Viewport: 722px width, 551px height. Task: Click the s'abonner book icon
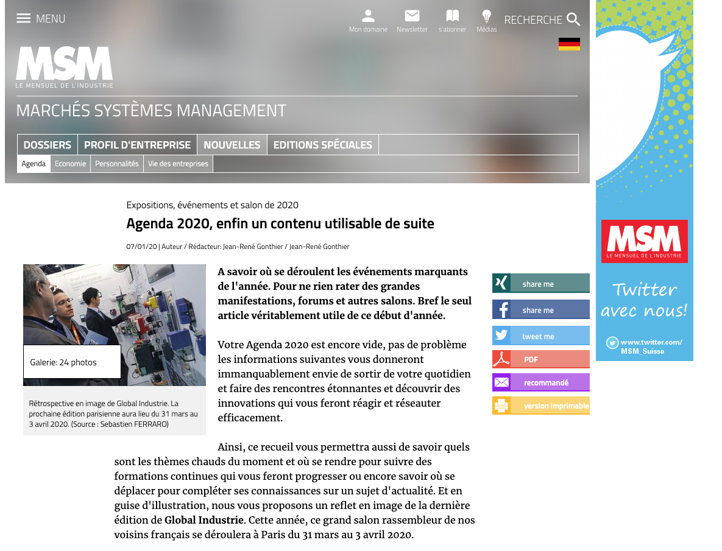(x=452, y=16)
